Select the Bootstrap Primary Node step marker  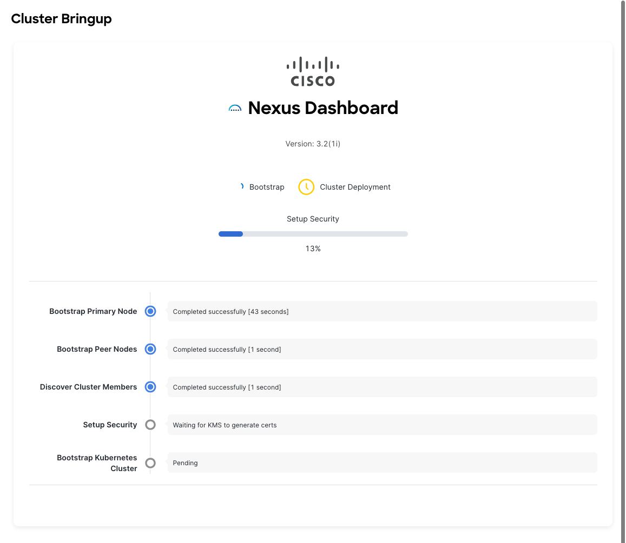(x=150, y=311)
